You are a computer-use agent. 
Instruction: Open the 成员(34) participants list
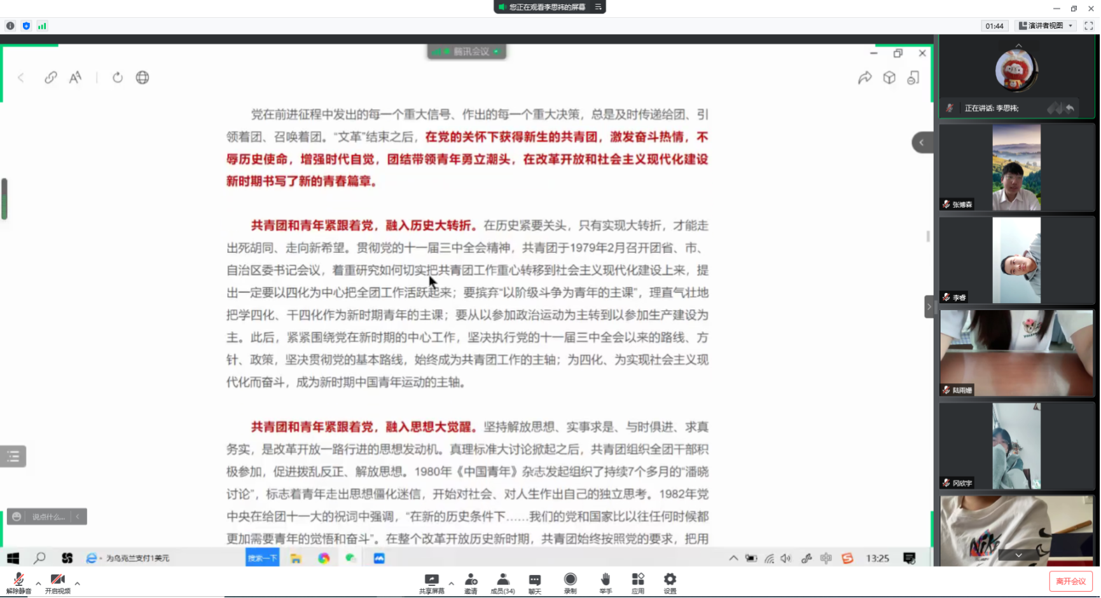502,582
